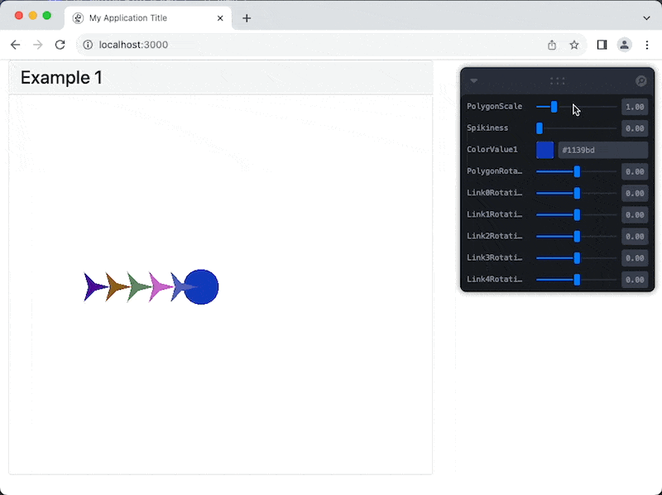Click the PolygonScale value field showing 1.00

pos(634,107)
